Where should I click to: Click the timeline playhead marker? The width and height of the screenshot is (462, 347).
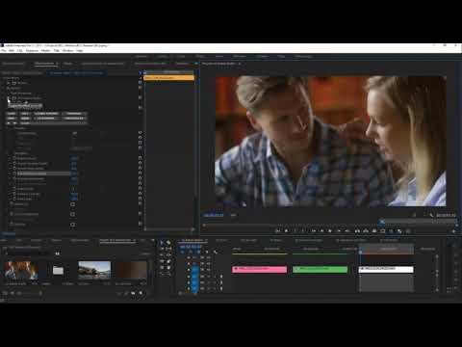(x=360, y=252)
